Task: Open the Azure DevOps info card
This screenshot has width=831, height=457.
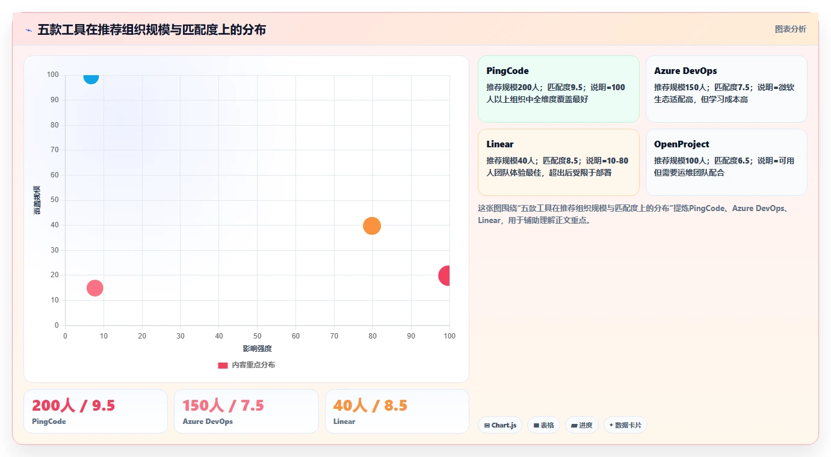Action: coord(726,89)
